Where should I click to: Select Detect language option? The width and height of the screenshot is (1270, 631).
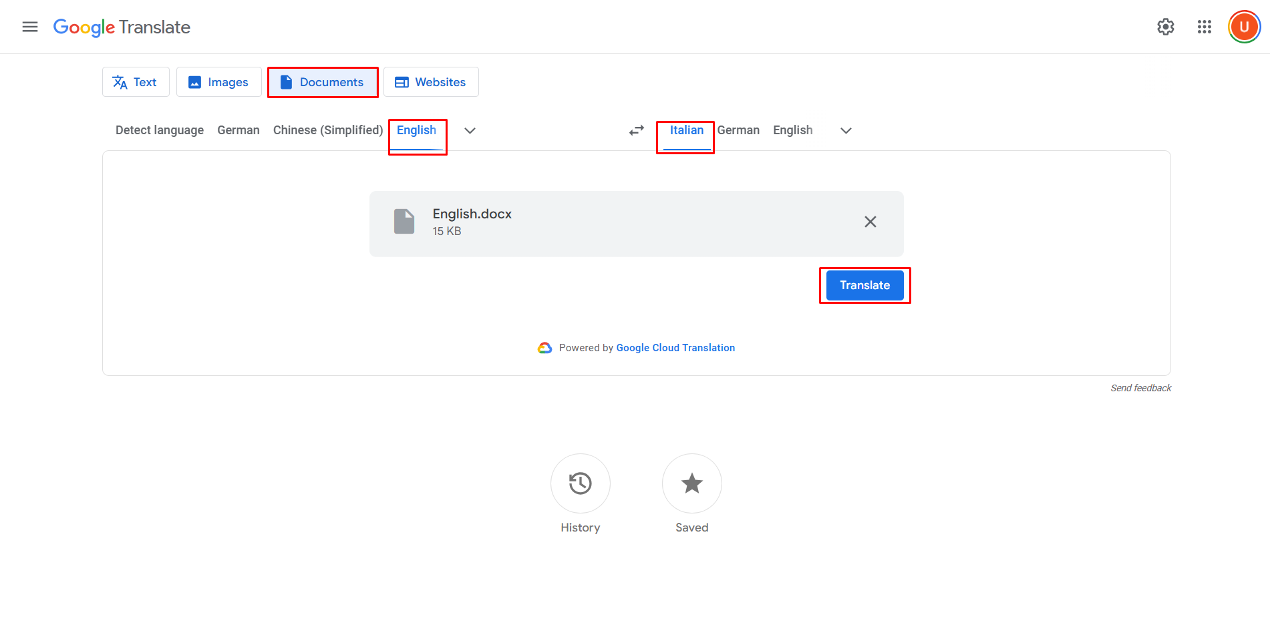point(159,130)
